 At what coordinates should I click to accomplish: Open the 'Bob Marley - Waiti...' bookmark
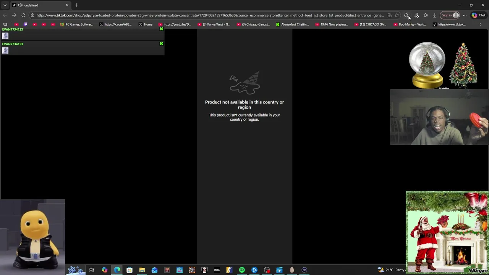410,24
